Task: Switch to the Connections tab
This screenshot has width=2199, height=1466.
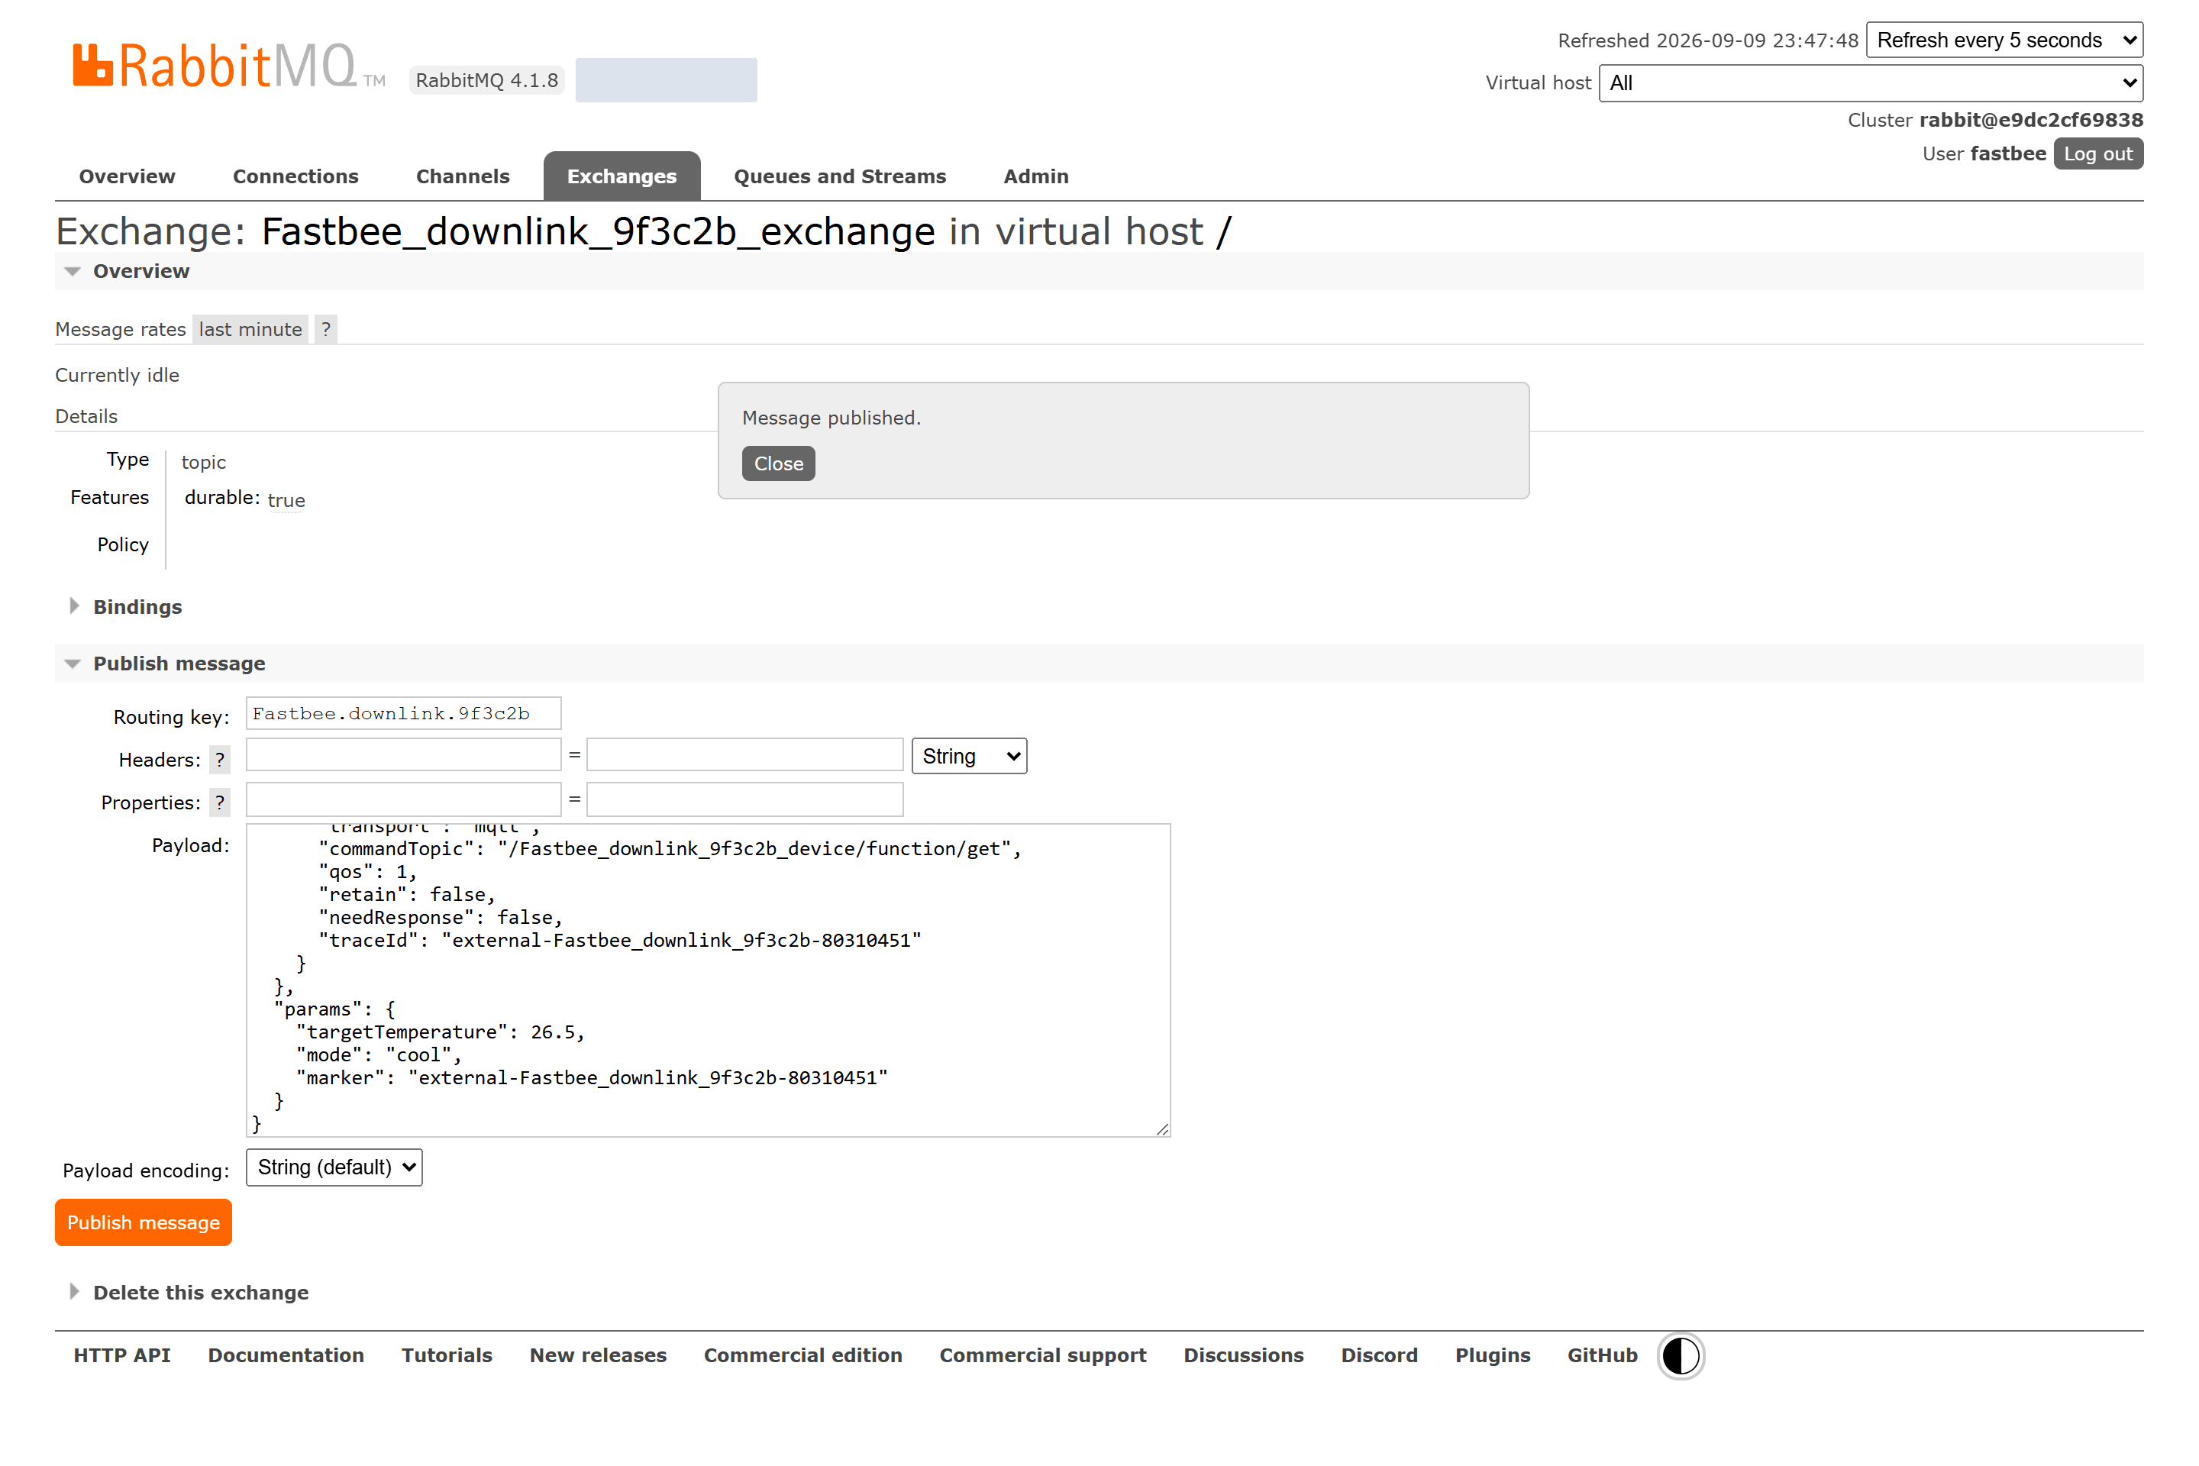Action: [x=295, y=176]
